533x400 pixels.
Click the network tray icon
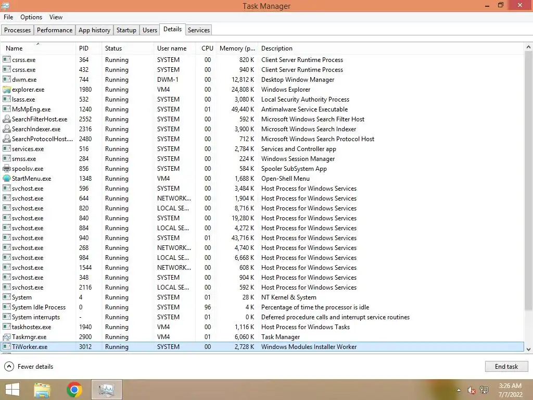(x=484, y=390)
